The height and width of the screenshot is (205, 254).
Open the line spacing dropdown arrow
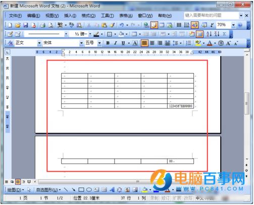point(181,43)
